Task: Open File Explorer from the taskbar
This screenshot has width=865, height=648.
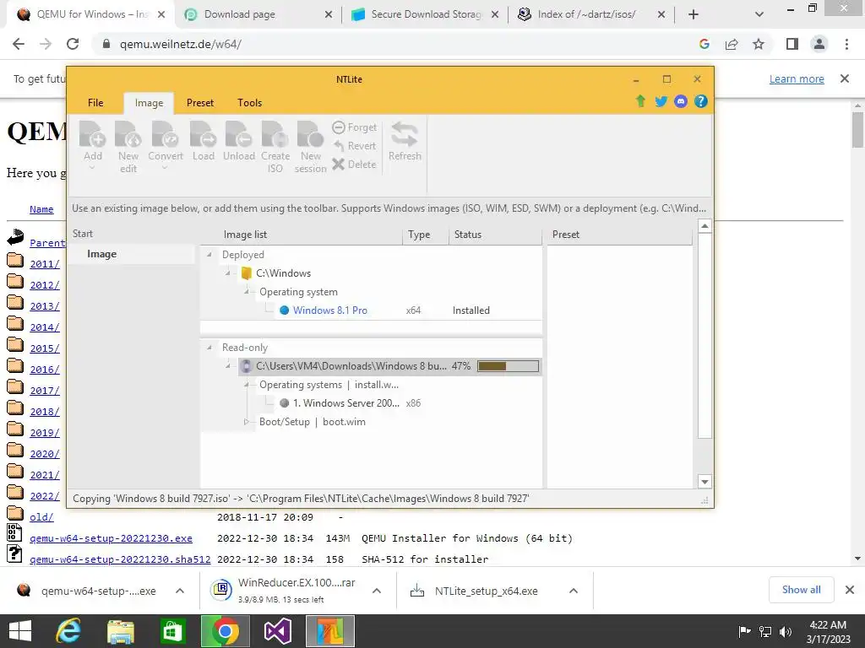Action: click(x=121, y=631)
